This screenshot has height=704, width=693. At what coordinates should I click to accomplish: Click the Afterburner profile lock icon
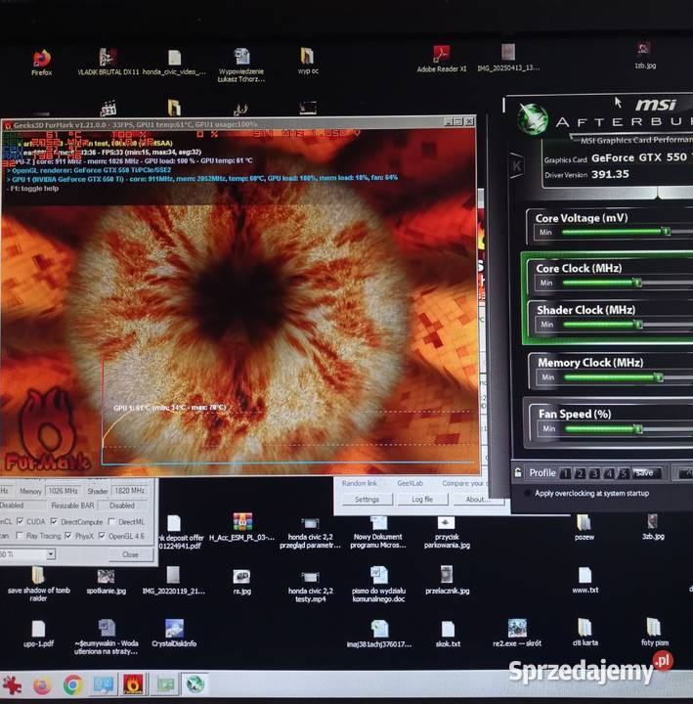pyautogui.click(x=518, y=473)
